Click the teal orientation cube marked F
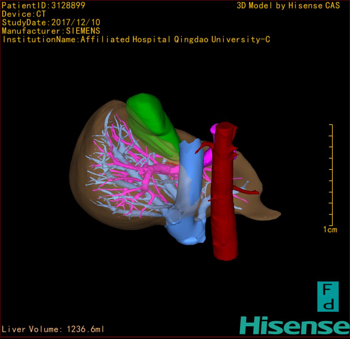 (x=328, y=296)
